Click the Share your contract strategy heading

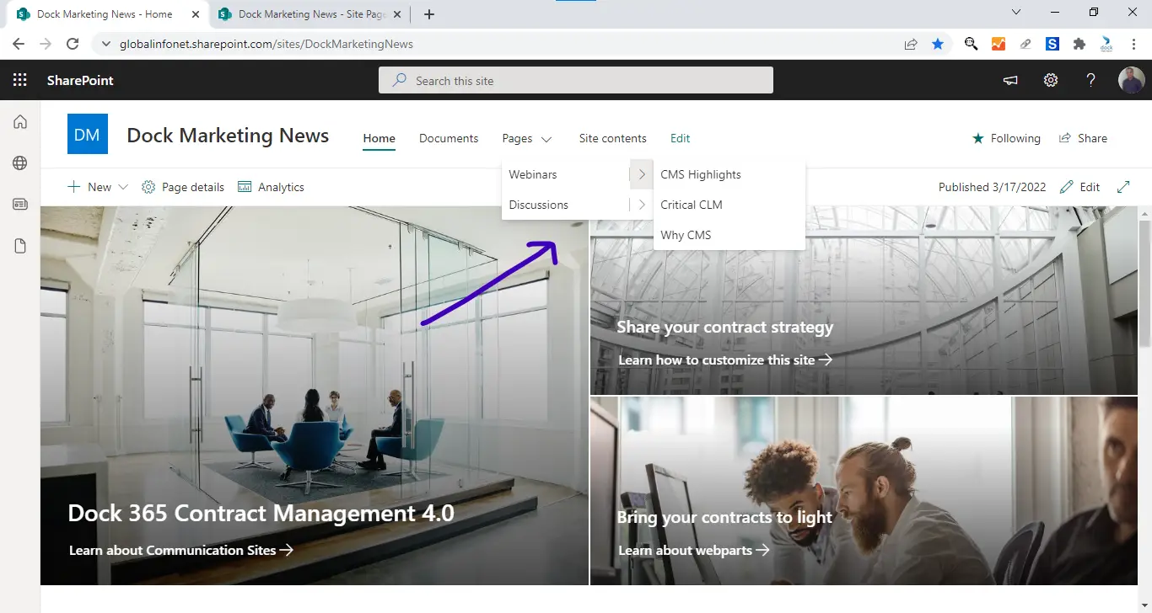pos(725,327)
